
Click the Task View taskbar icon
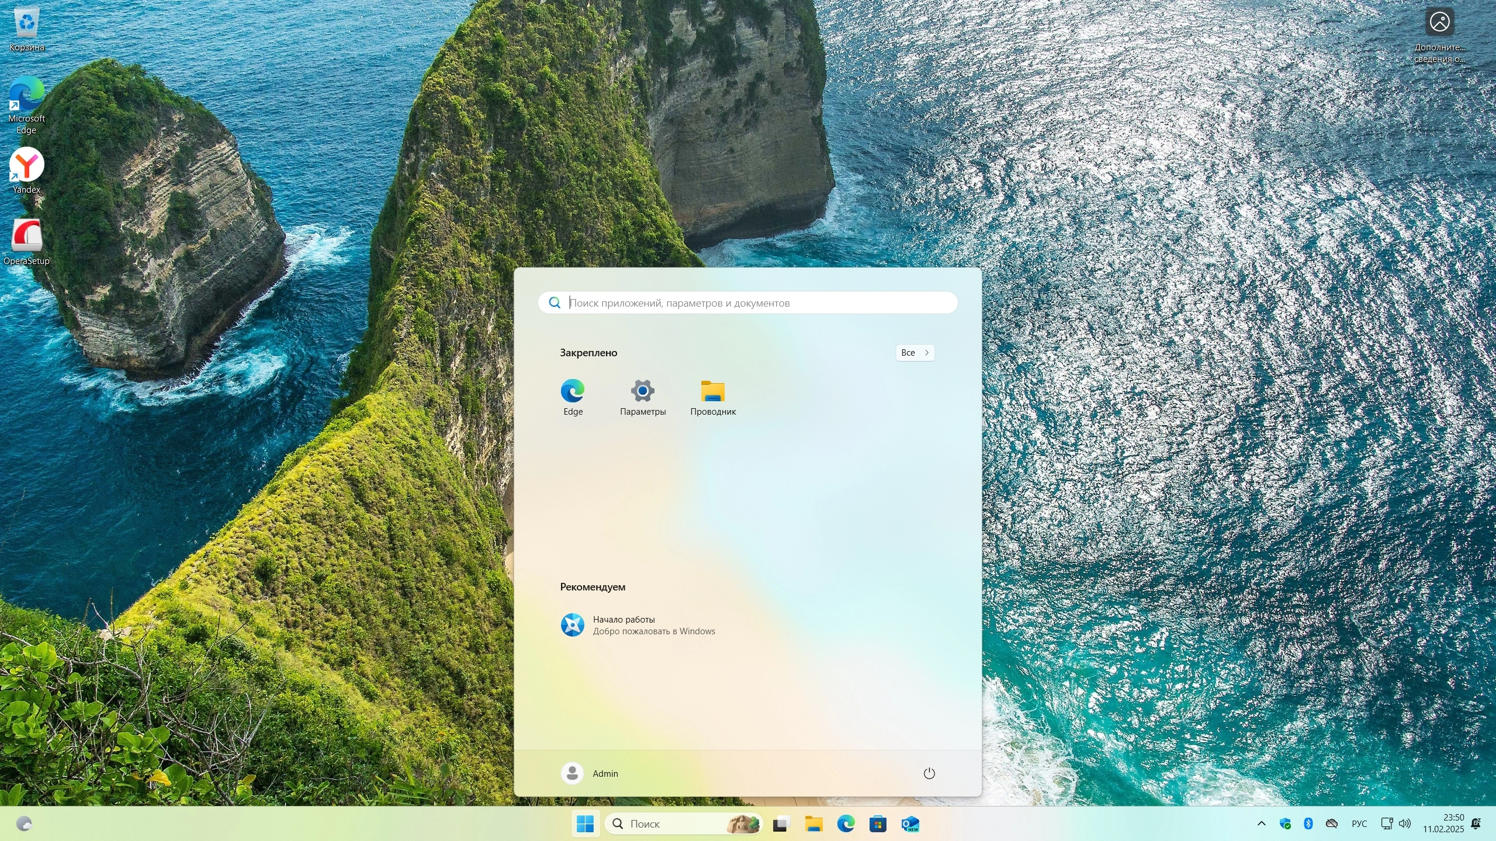[x=781, y=824]
